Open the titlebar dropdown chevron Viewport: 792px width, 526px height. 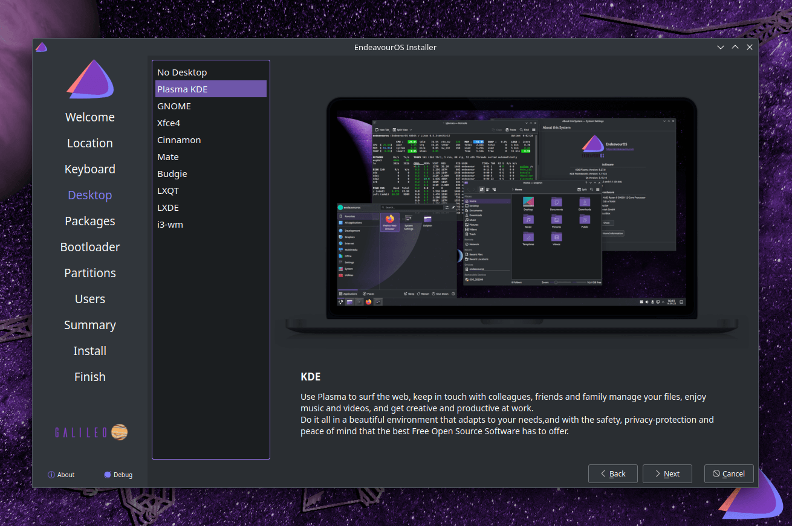click(720, 47)
